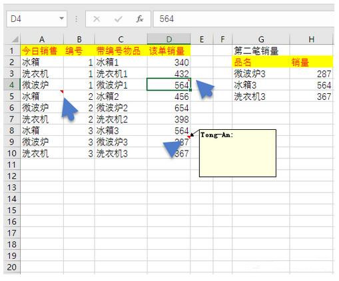Select cell A2 containing 冰箱
339x281 pixels.
click(x=42, y=62)
